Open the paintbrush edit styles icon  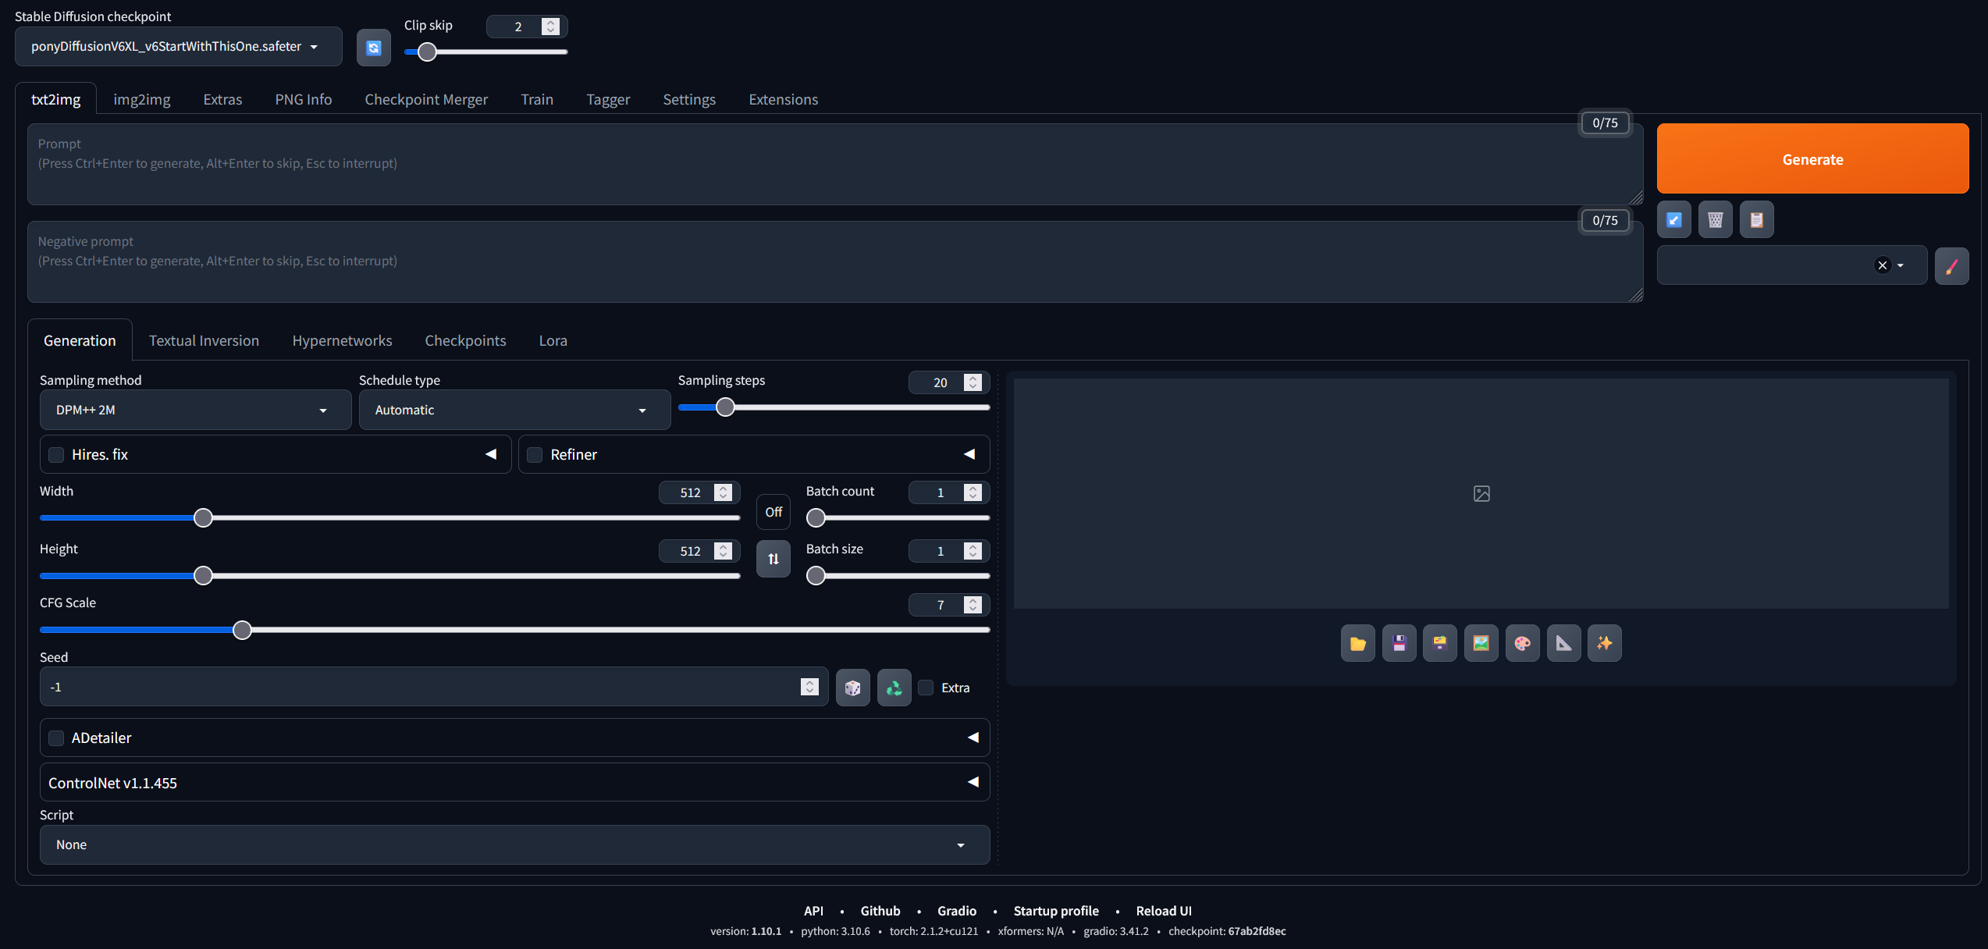click(x=1951, y=266)
